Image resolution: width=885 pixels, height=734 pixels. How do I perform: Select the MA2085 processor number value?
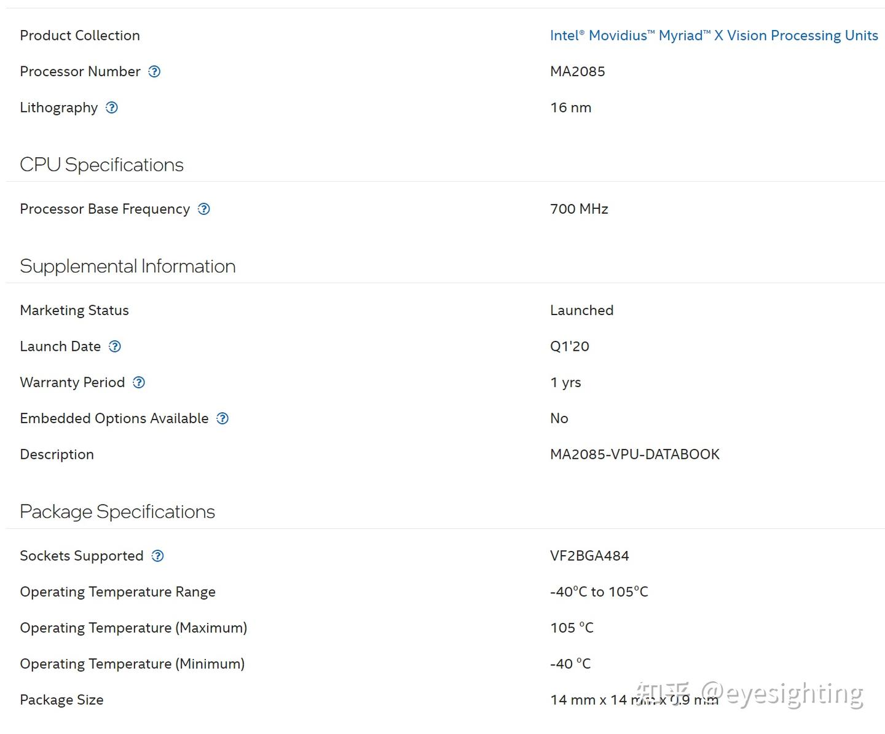pyautogui.click(x=577, y=72)
